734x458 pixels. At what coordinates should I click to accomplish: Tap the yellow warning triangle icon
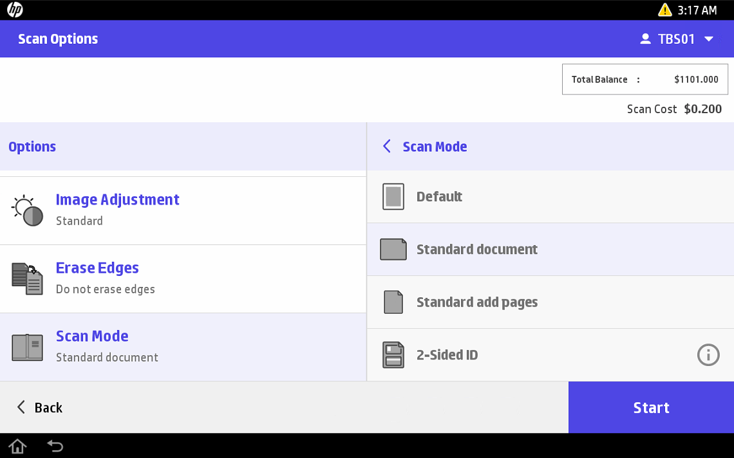pos(664,10)
